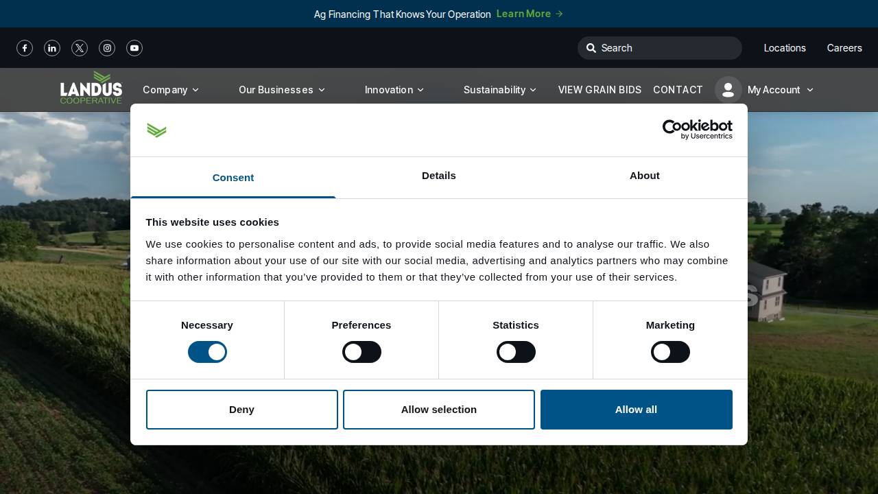This screenshot has width=878, height=494.
Task: Open the Cookiebot by Usercentrics logo
Action: point(697,130)
